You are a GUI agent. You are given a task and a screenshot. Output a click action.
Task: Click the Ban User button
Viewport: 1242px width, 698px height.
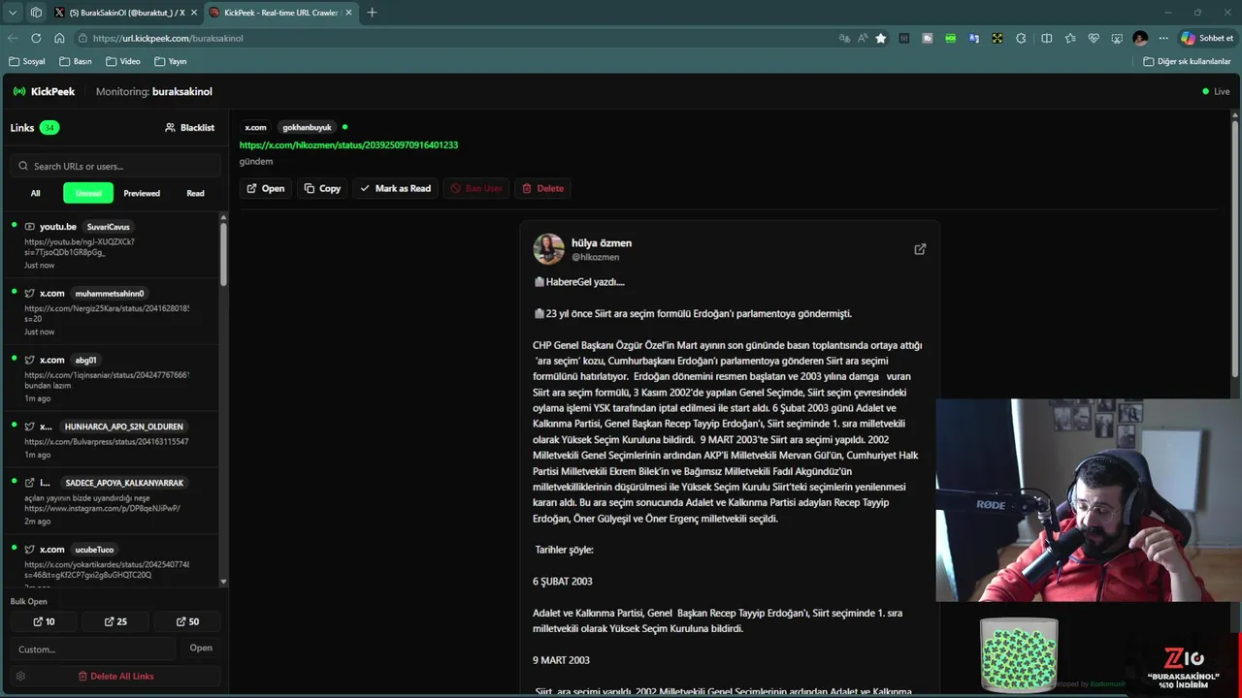pyautogui.click(x=476, y=188)
